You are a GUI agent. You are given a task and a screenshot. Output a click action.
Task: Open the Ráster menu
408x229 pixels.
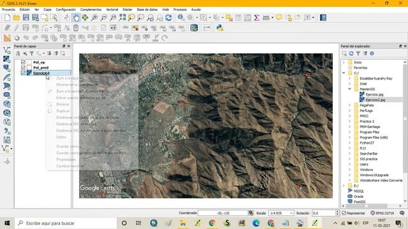coord(127,10)
